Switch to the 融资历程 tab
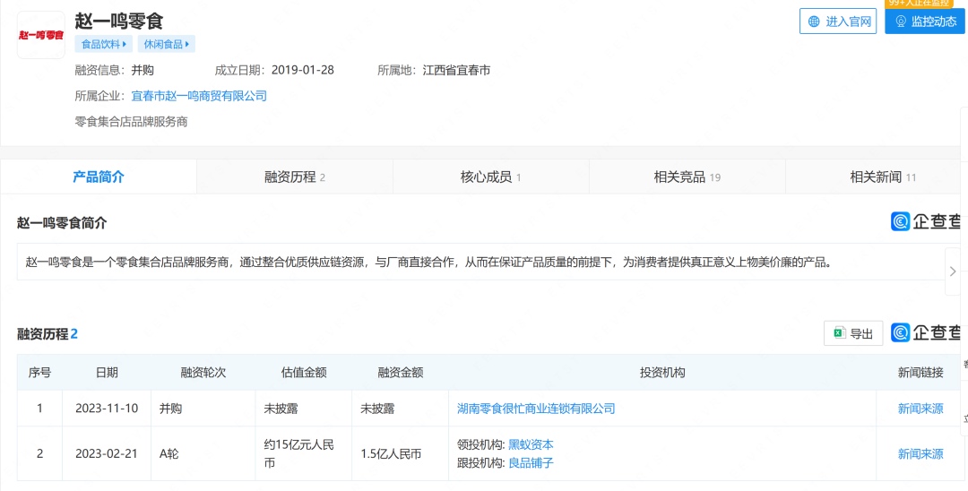This screenshot has width=968, height=491. pyautogui.click(x=295, y=177)
